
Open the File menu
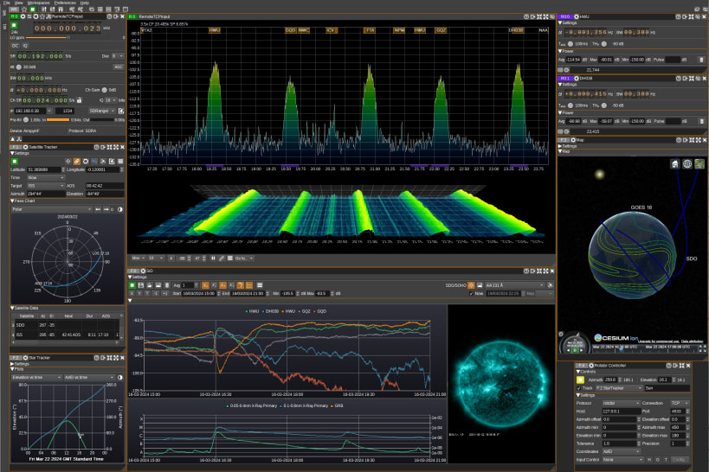tap(7, 3)
